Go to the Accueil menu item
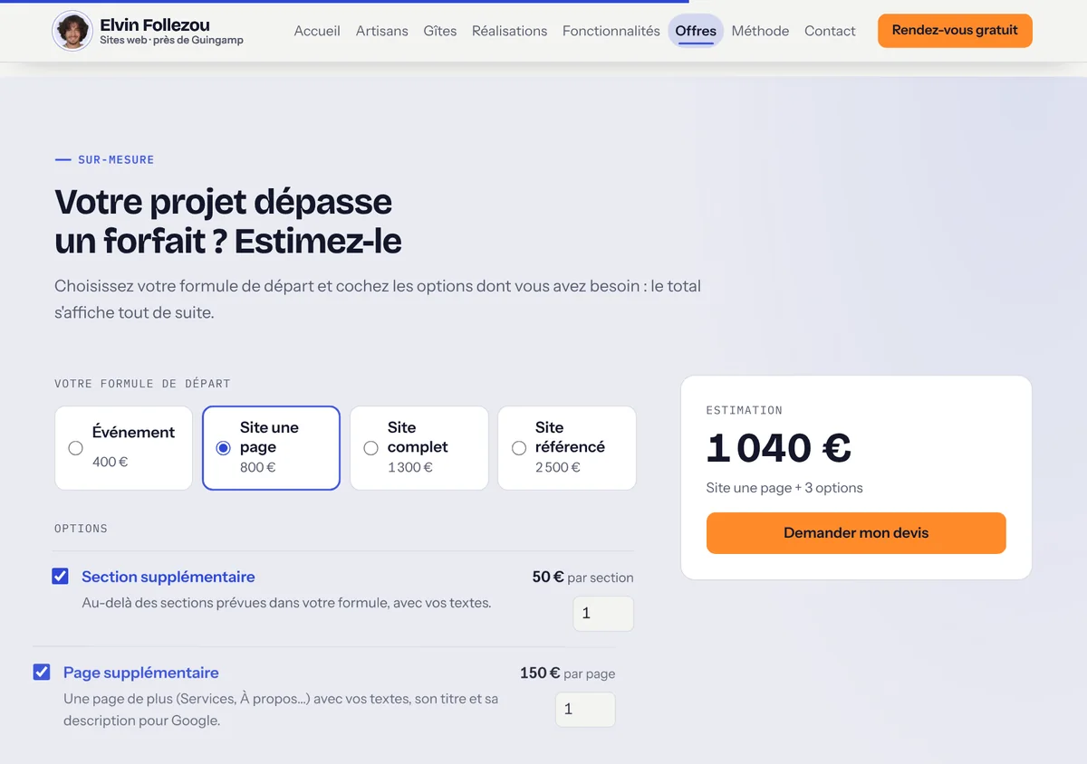The width and height of the screenshot is (1087, 764). [317, 31]
